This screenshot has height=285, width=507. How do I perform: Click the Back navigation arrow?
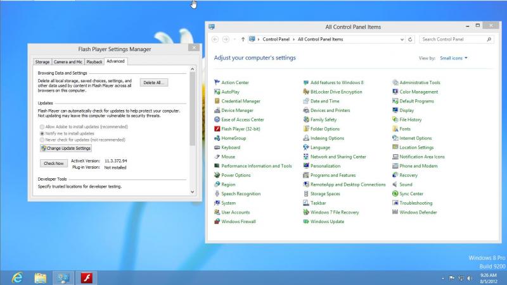click(215, 39)
